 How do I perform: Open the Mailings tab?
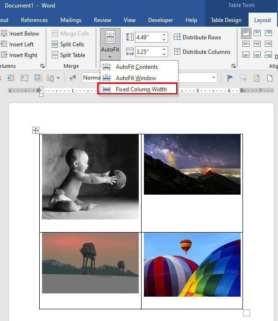tap(71, 20)
